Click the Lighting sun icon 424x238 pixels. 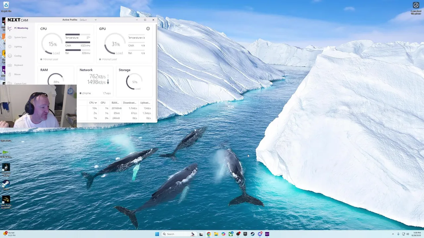pos(10,47)
